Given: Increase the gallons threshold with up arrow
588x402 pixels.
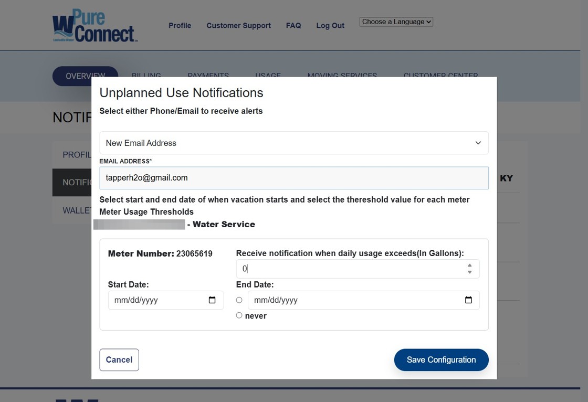Looking at the screenshot, I should click(469, 266).
